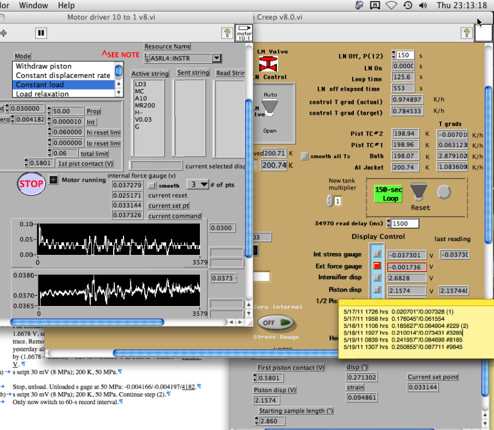Toggle the smooth button for force gauge
Screen dimensions: 494x430
(152, 185)
